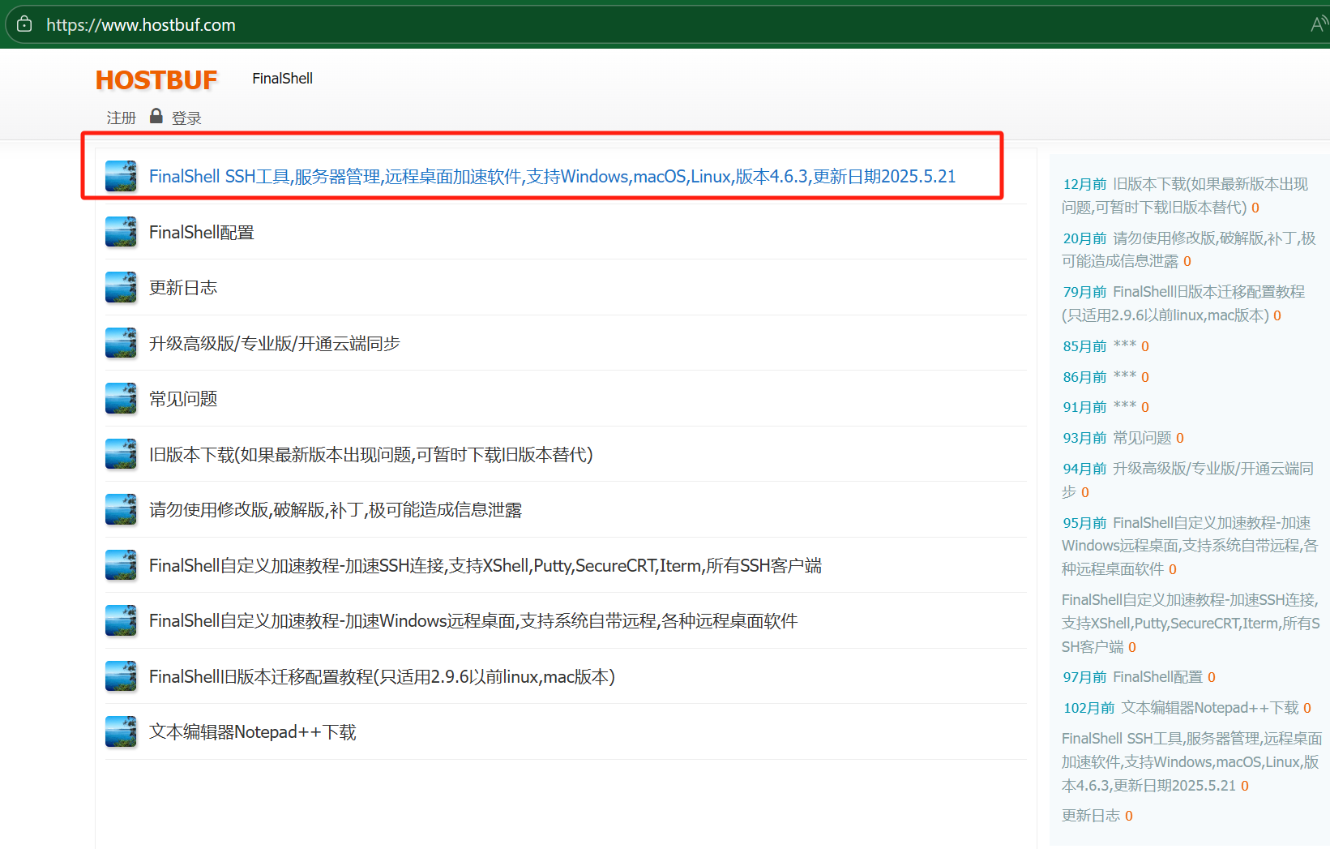Viewport: 1330px width, 849px height.
Task: Click the thumbnail icon beside 常见问题
Action: (121, 398)
